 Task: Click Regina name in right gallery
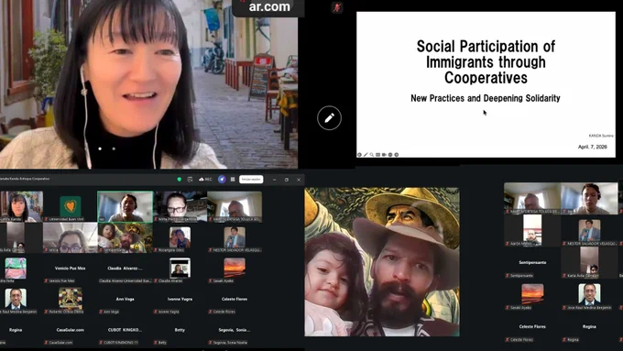(x=589, y=327)
